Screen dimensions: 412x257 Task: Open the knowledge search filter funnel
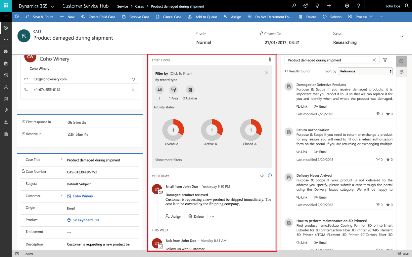coord(385,60)
